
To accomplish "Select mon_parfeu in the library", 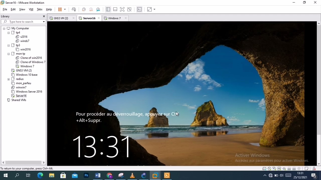I will 23,83.
